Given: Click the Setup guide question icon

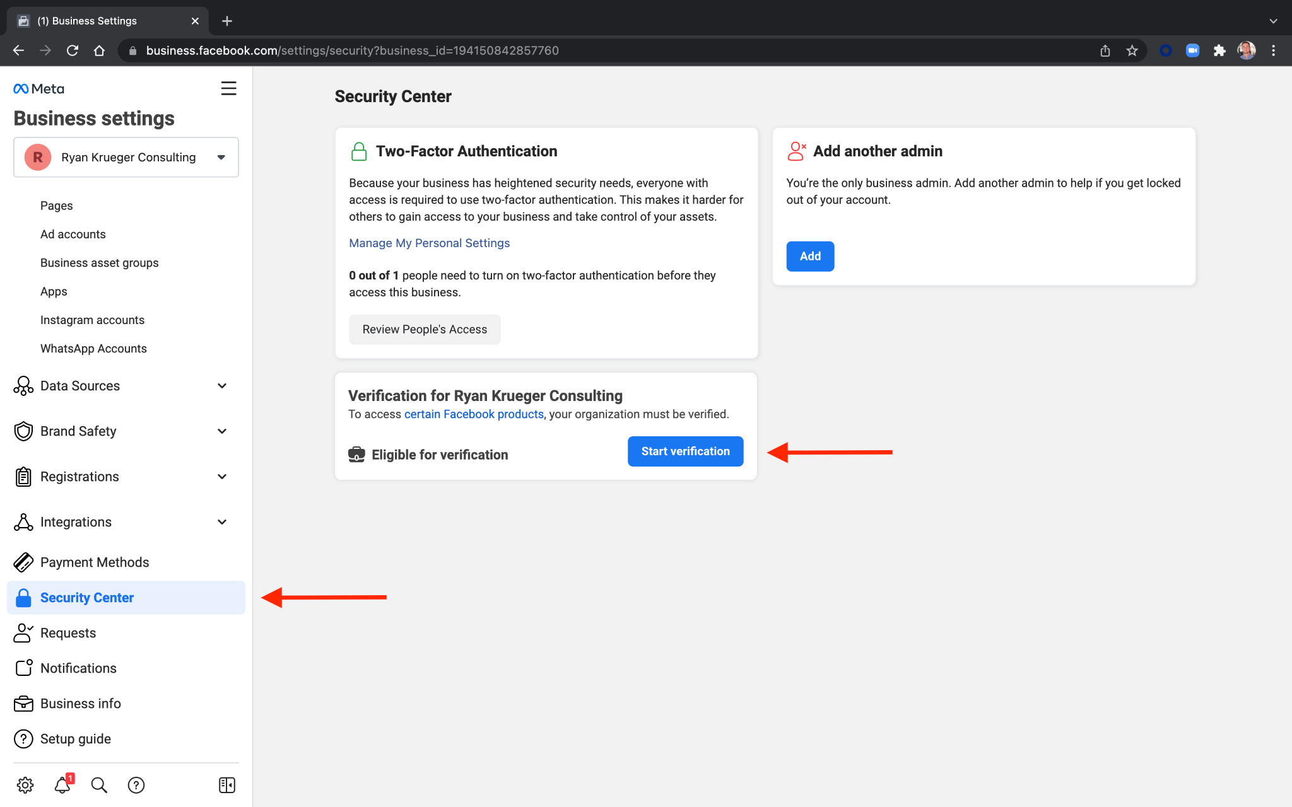Looking at the screenshot, I should point(23,739).
